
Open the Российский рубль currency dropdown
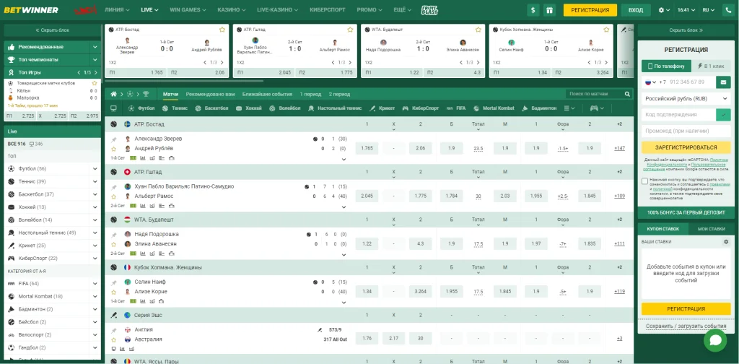click(x=686, y=98)
